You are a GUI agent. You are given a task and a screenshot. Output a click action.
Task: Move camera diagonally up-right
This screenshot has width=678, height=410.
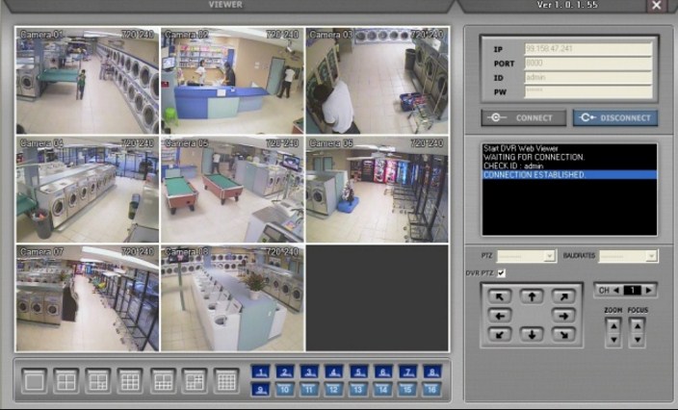[x=563, y=296]
